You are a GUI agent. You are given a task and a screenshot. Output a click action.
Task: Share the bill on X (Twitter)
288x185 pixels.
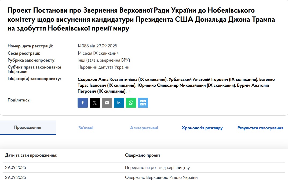[x=95, y=103]
